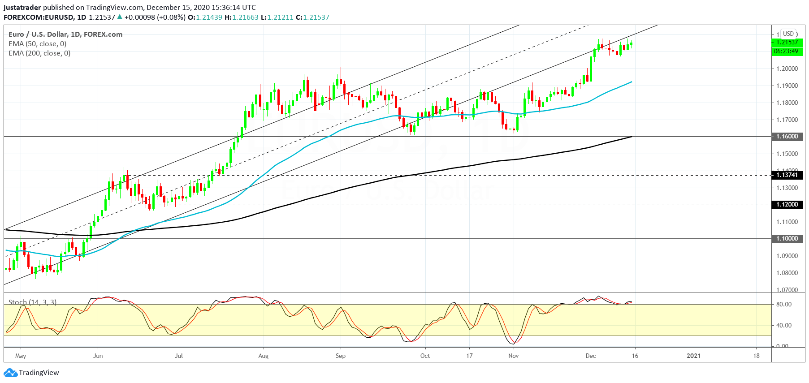Viewport: 809px width, 383px height.
Task: Click the 80.00 stochastic scale label
Action: [784, 304]
